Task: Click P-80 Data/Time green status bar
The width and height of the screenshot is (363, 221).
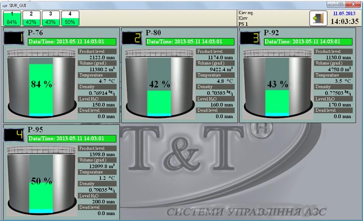Action: pos(190,42)
